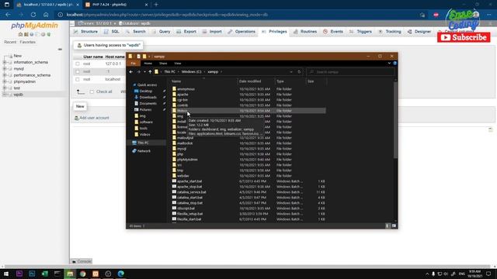Click Recent in phpMyAdmin navigation
This screenshot has width=497, height=279.
tap(10, 42)
